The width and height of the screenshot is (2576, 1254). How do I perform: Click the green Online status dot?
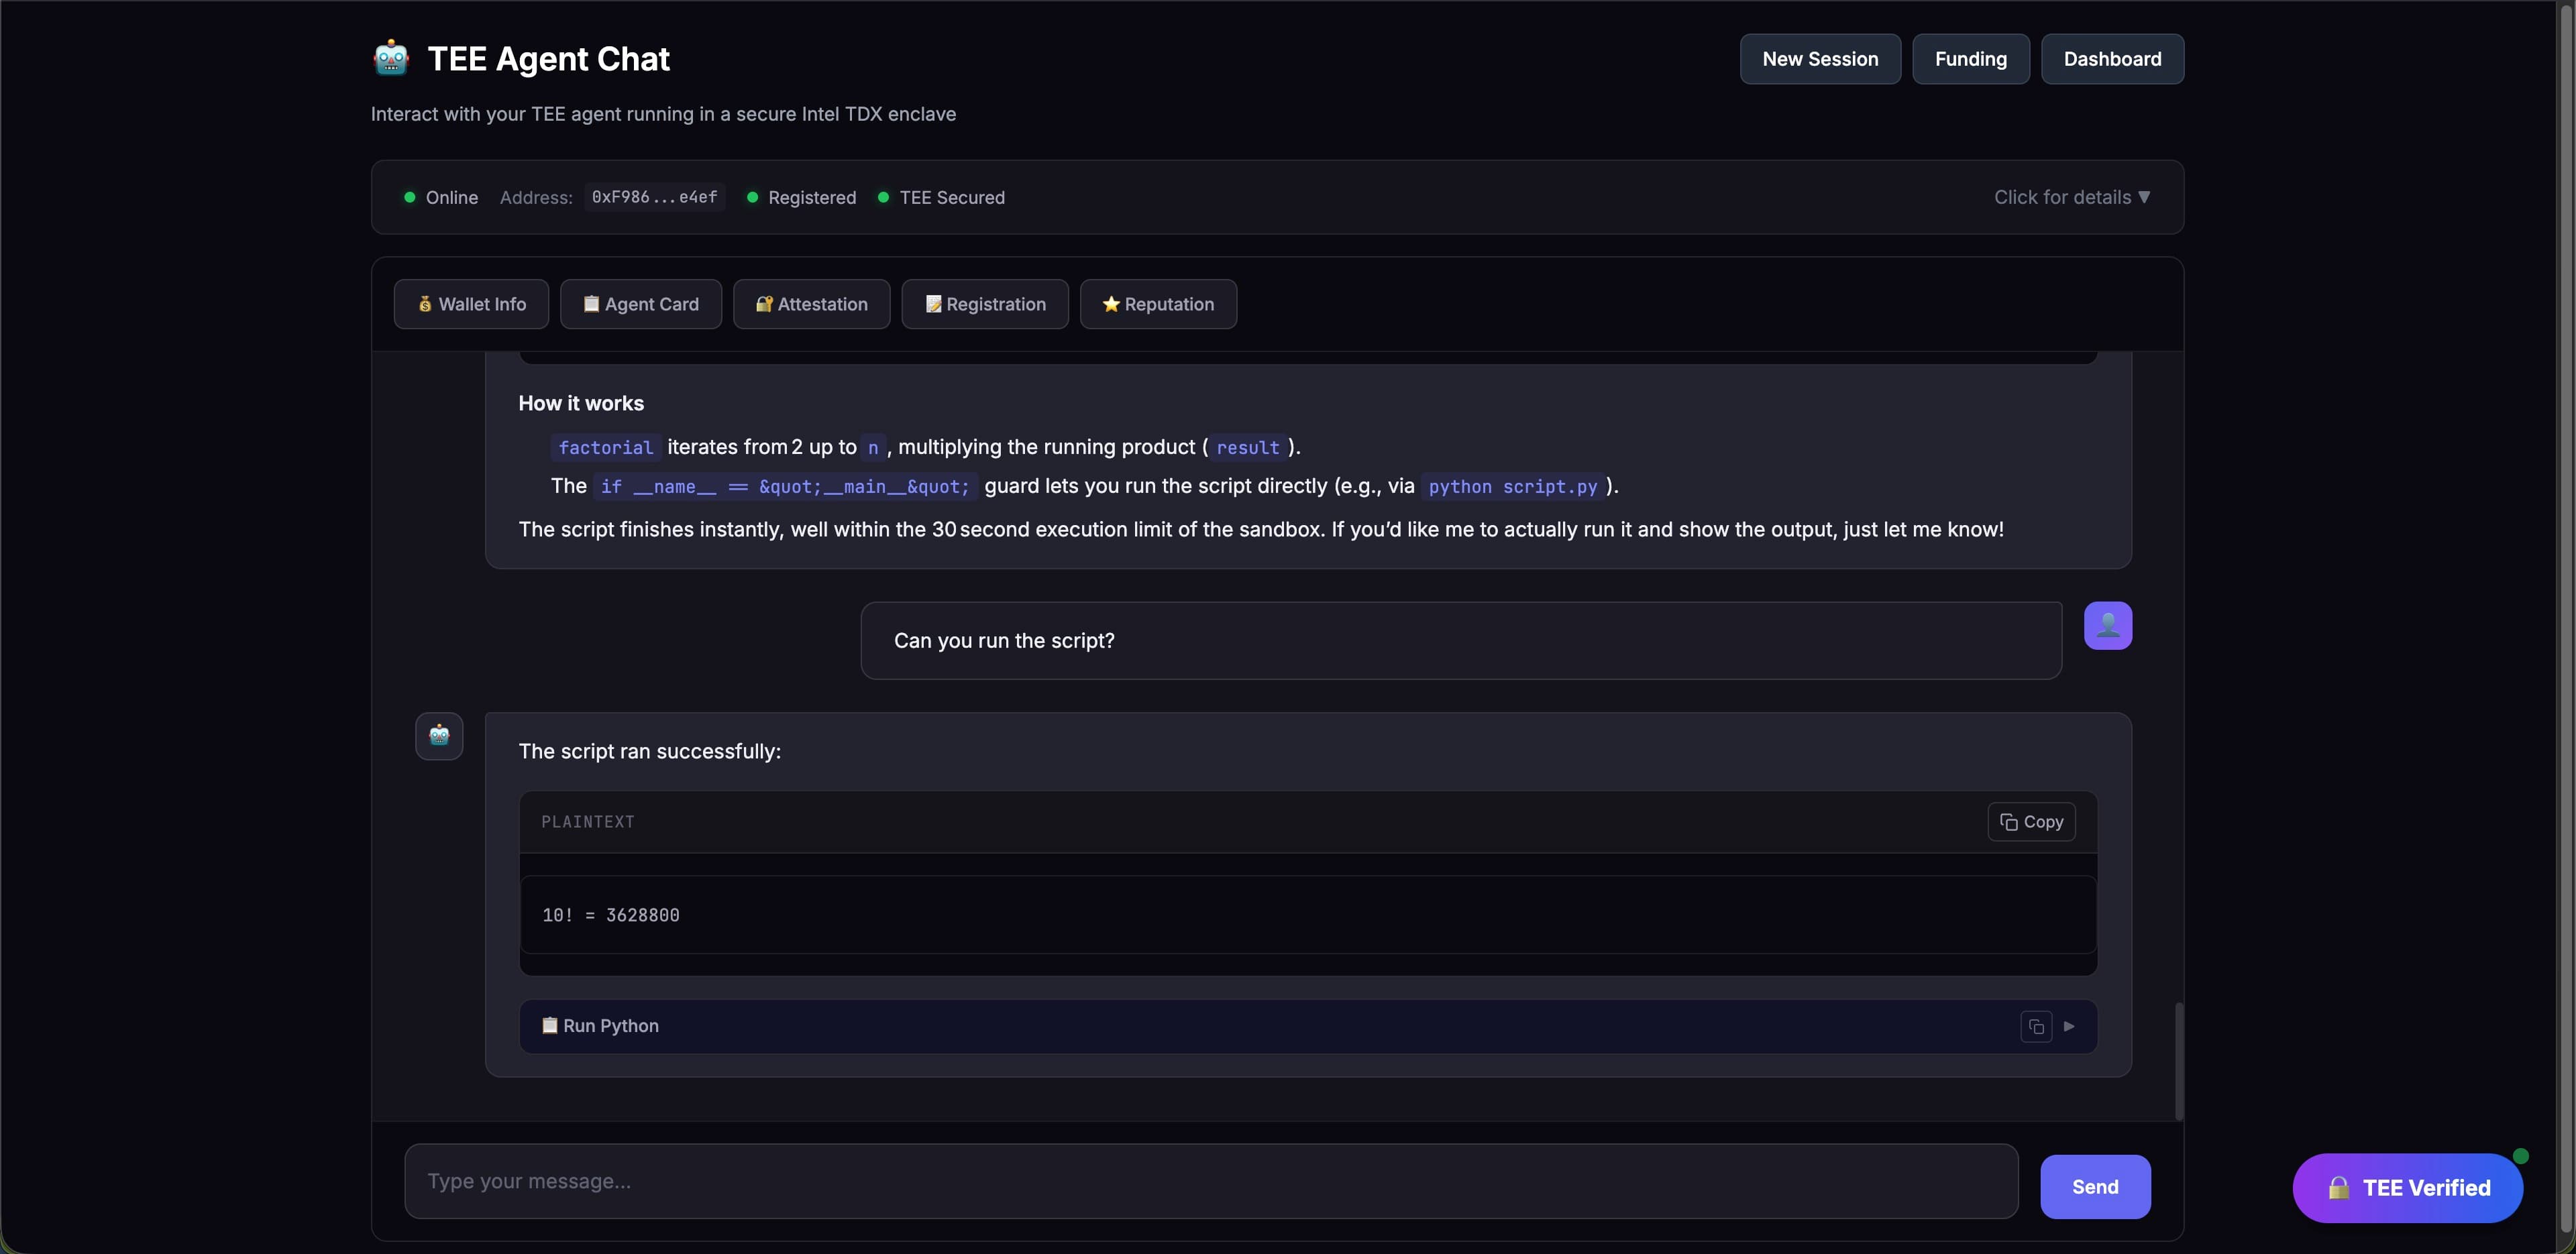click(409, 198)
